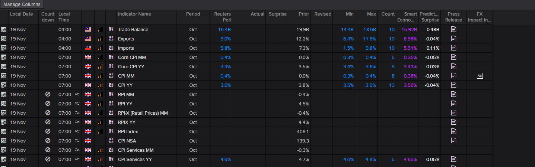
Task: Sort by the Indicator Name column header
Action: [134, 14]
